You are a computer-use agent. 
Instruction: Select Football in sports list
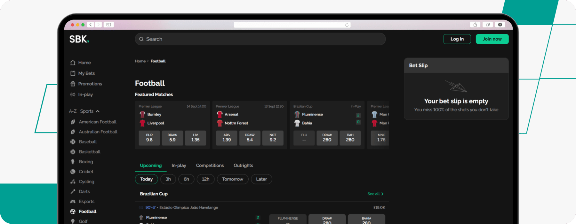click(83, 211)
